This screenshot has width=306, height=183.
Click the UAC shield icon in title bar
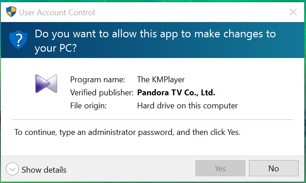click(11, 12)
